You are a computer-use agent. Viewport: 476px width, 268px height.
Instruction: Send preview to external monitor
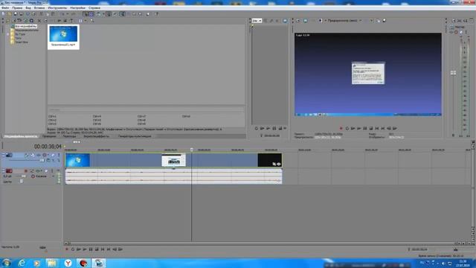[306, 21]
